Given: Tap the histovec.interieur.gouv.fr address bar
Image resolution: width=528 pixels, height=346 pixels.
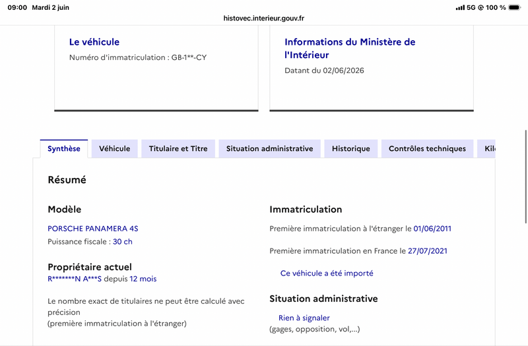Looking at the screenshot, I should [263, 18].
